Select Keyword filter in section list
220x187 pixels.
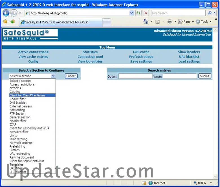pyautogui.click(x=19, y=132)
